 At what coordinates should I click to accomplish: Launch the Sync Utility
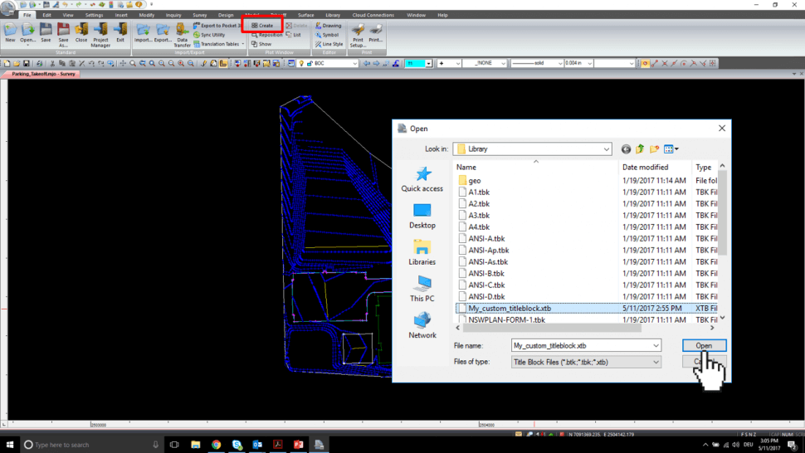click(209, 35)
